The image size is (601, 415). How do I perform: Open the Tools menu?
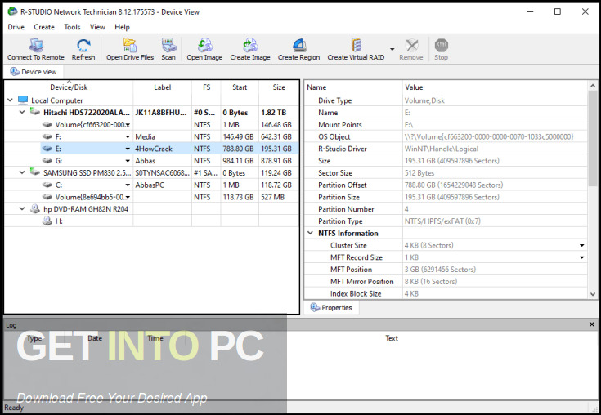point(72,27)
